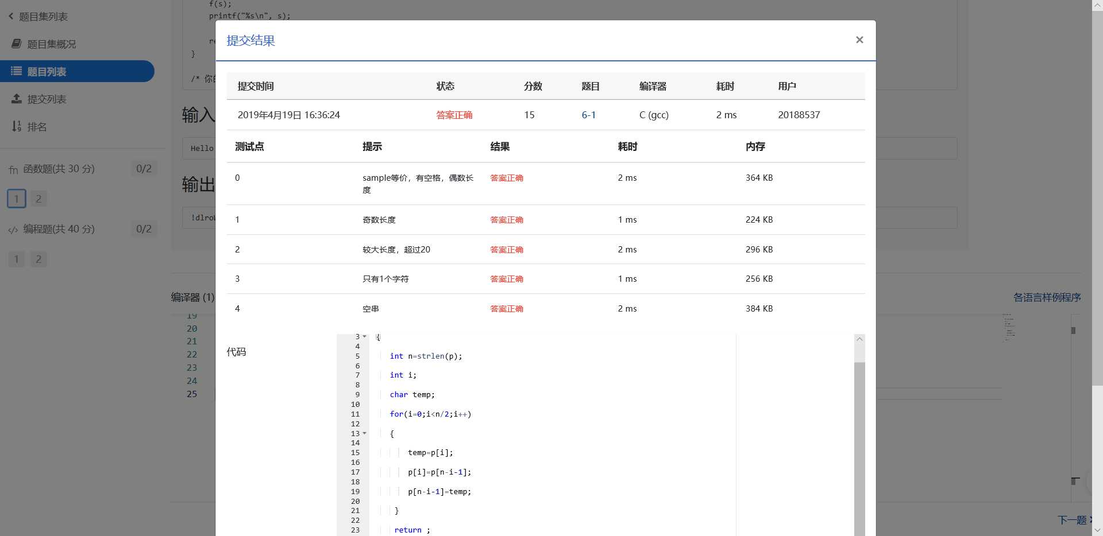Click the 编译器 (1) label in the background

[x=192, y=297]
